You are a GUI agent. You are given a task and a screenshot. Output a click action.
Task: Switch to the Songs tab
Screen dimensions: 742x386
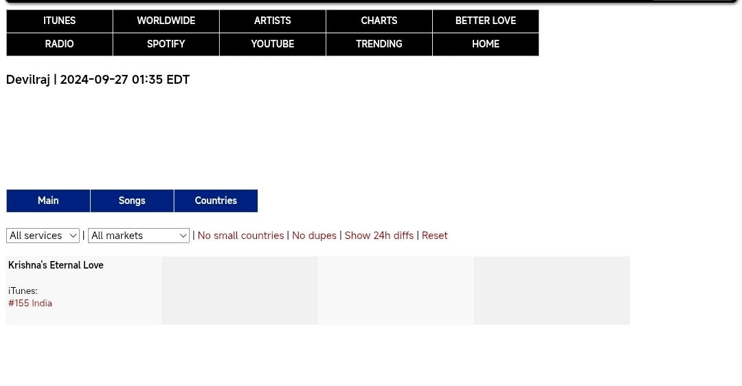click(132, 201)
